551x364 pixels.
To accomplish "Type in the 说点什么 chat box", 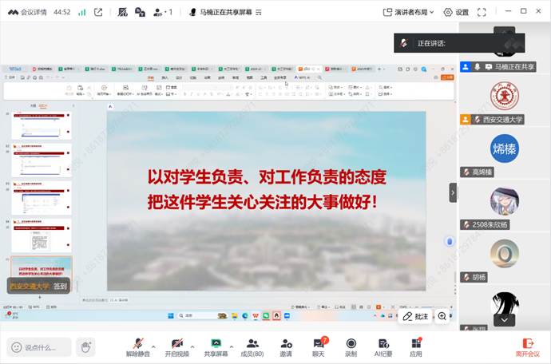I will tap(40, 347).
